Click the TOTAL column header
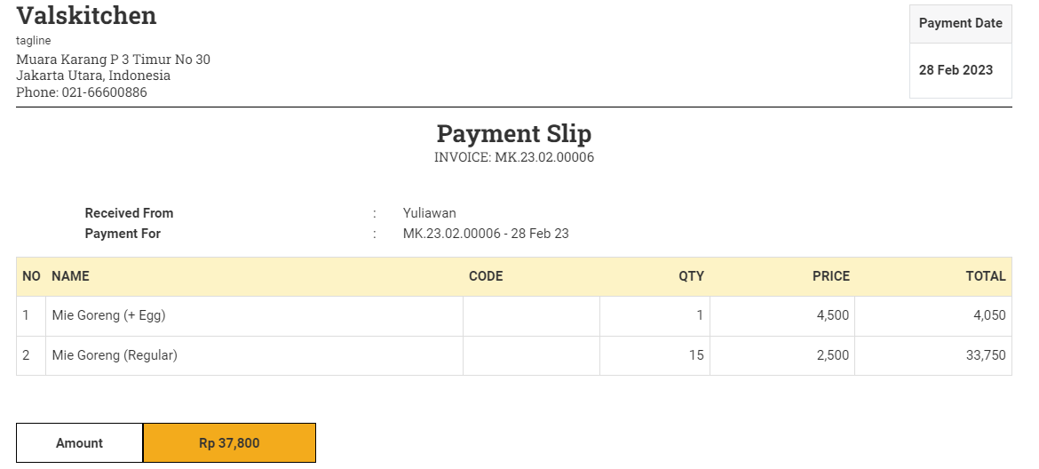Image resolution: width=1039 pixels, height=469 pixels. pyautogui.click(x=986, y=276)
